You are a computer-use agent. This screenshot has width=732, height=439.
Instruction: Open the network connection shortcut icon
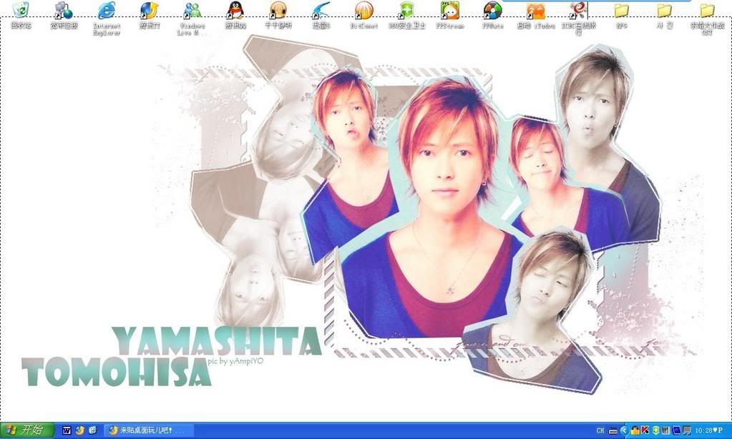[x=64, y=11]
